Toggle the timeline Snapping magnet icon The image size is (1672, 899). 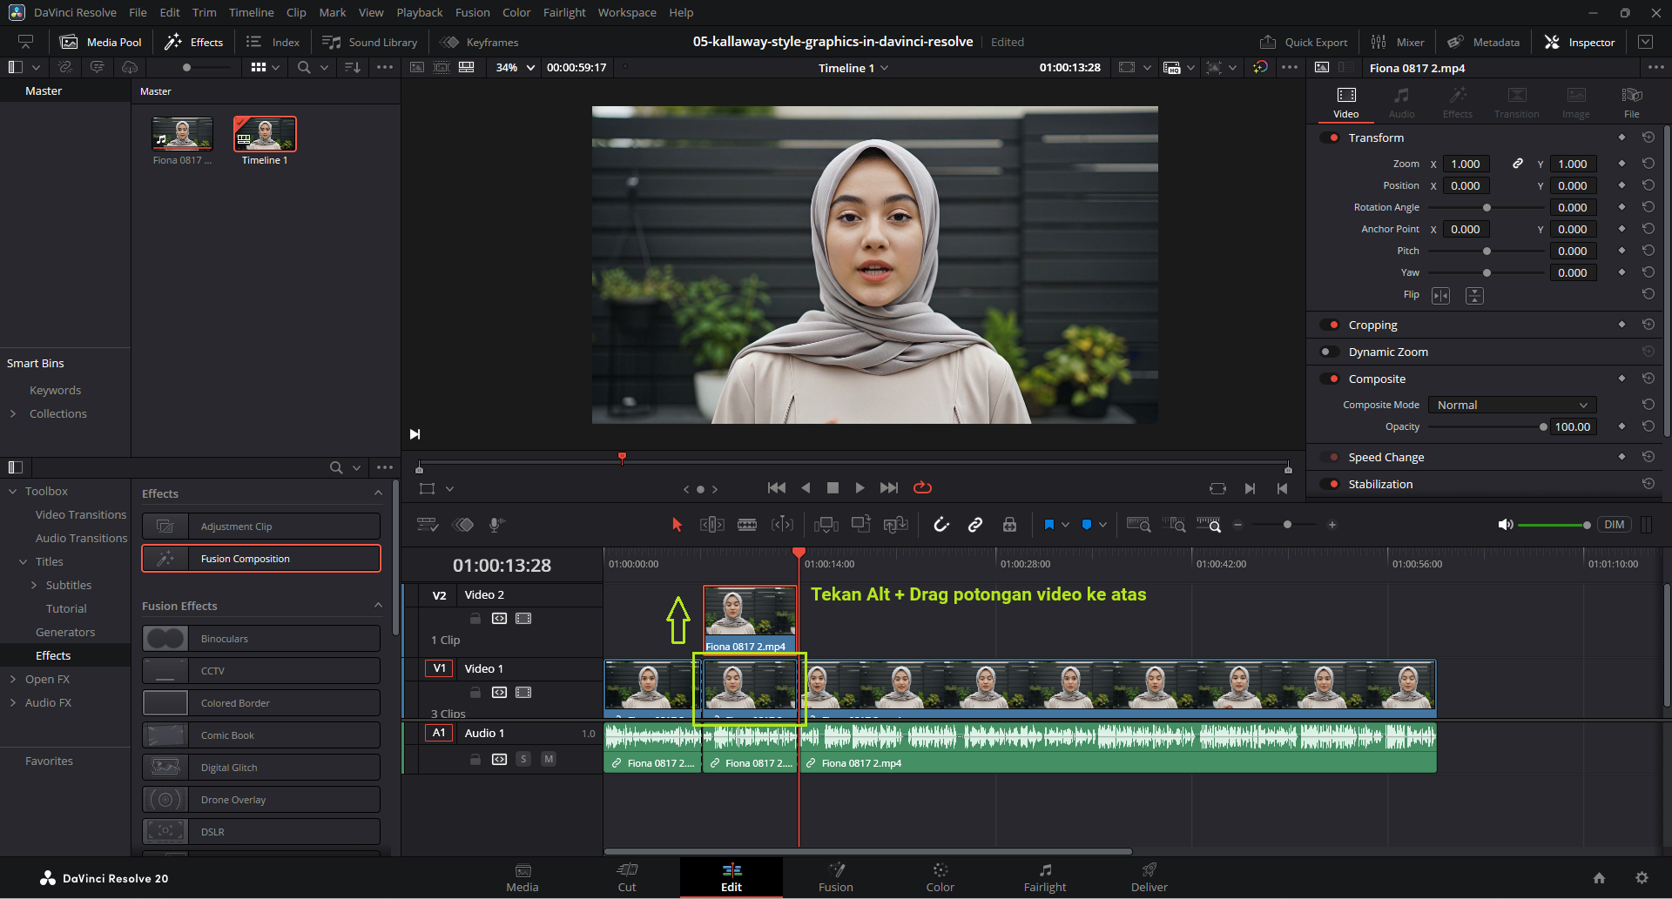[941, 525]
